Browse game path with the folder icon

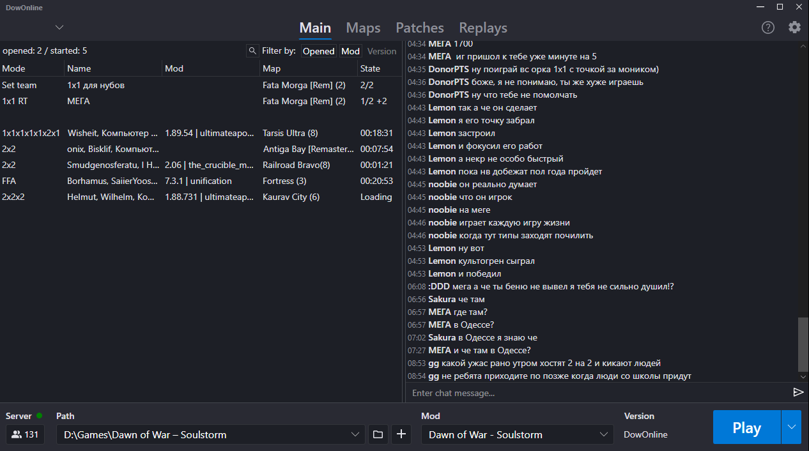click(378, 434)
